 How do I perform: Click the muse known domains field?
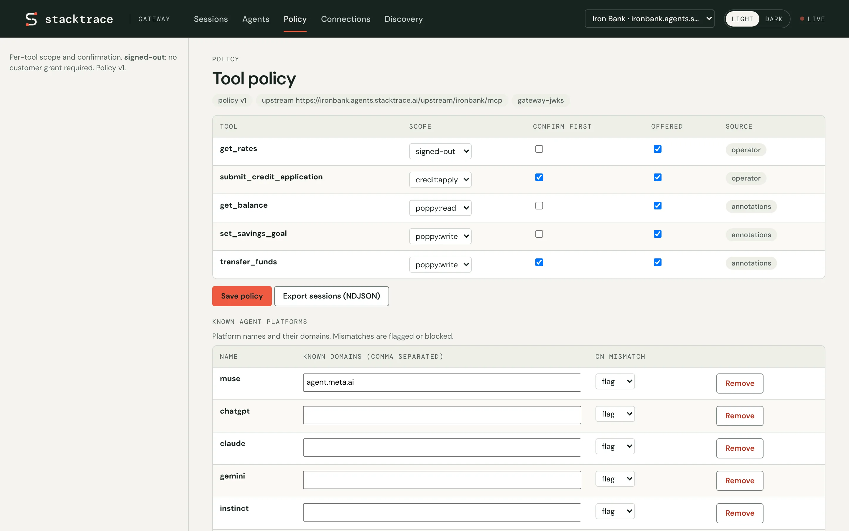pyautogui.click(x=442, y=382)
